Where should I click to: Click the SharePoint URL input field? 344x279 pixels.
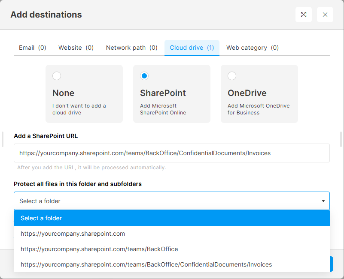click(x=172, y=153)
